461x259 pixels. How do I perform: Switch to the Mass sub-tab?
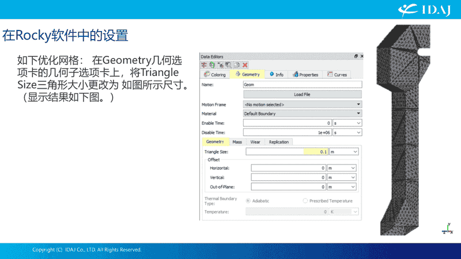click(237, 142)
